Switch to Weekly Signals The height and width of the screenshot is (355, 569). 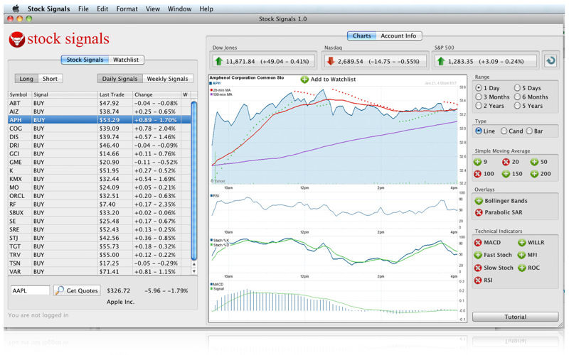coord(167,79)
